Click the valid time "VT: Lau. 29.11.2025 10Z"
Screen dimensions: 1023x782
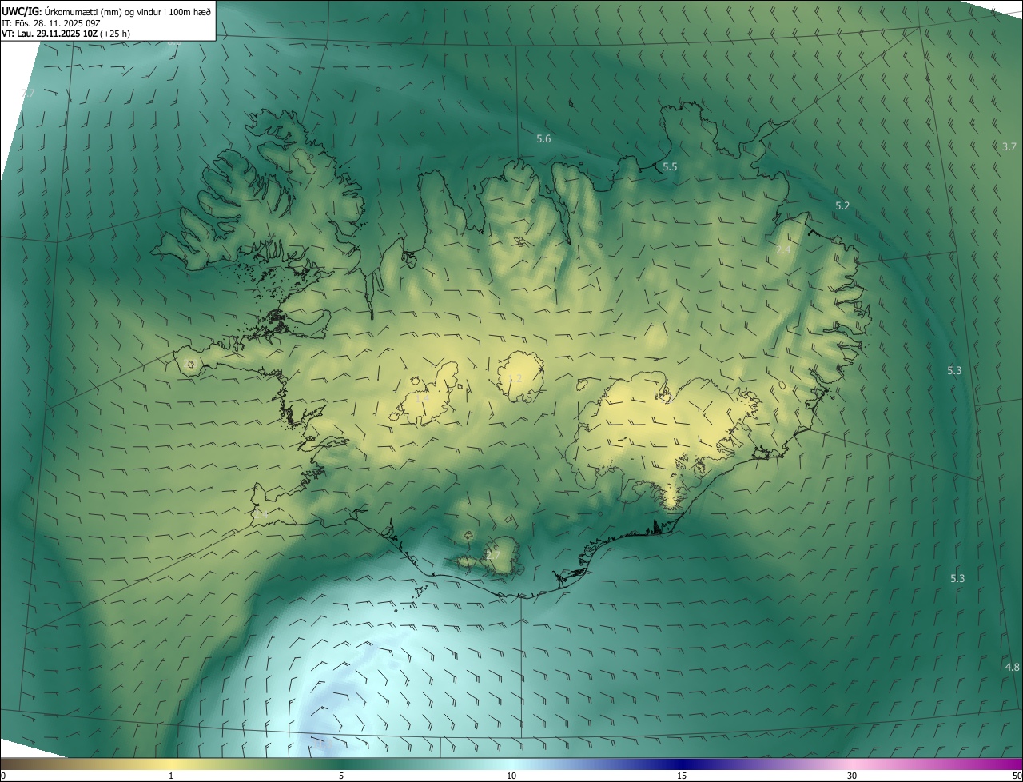pos(50,34)
